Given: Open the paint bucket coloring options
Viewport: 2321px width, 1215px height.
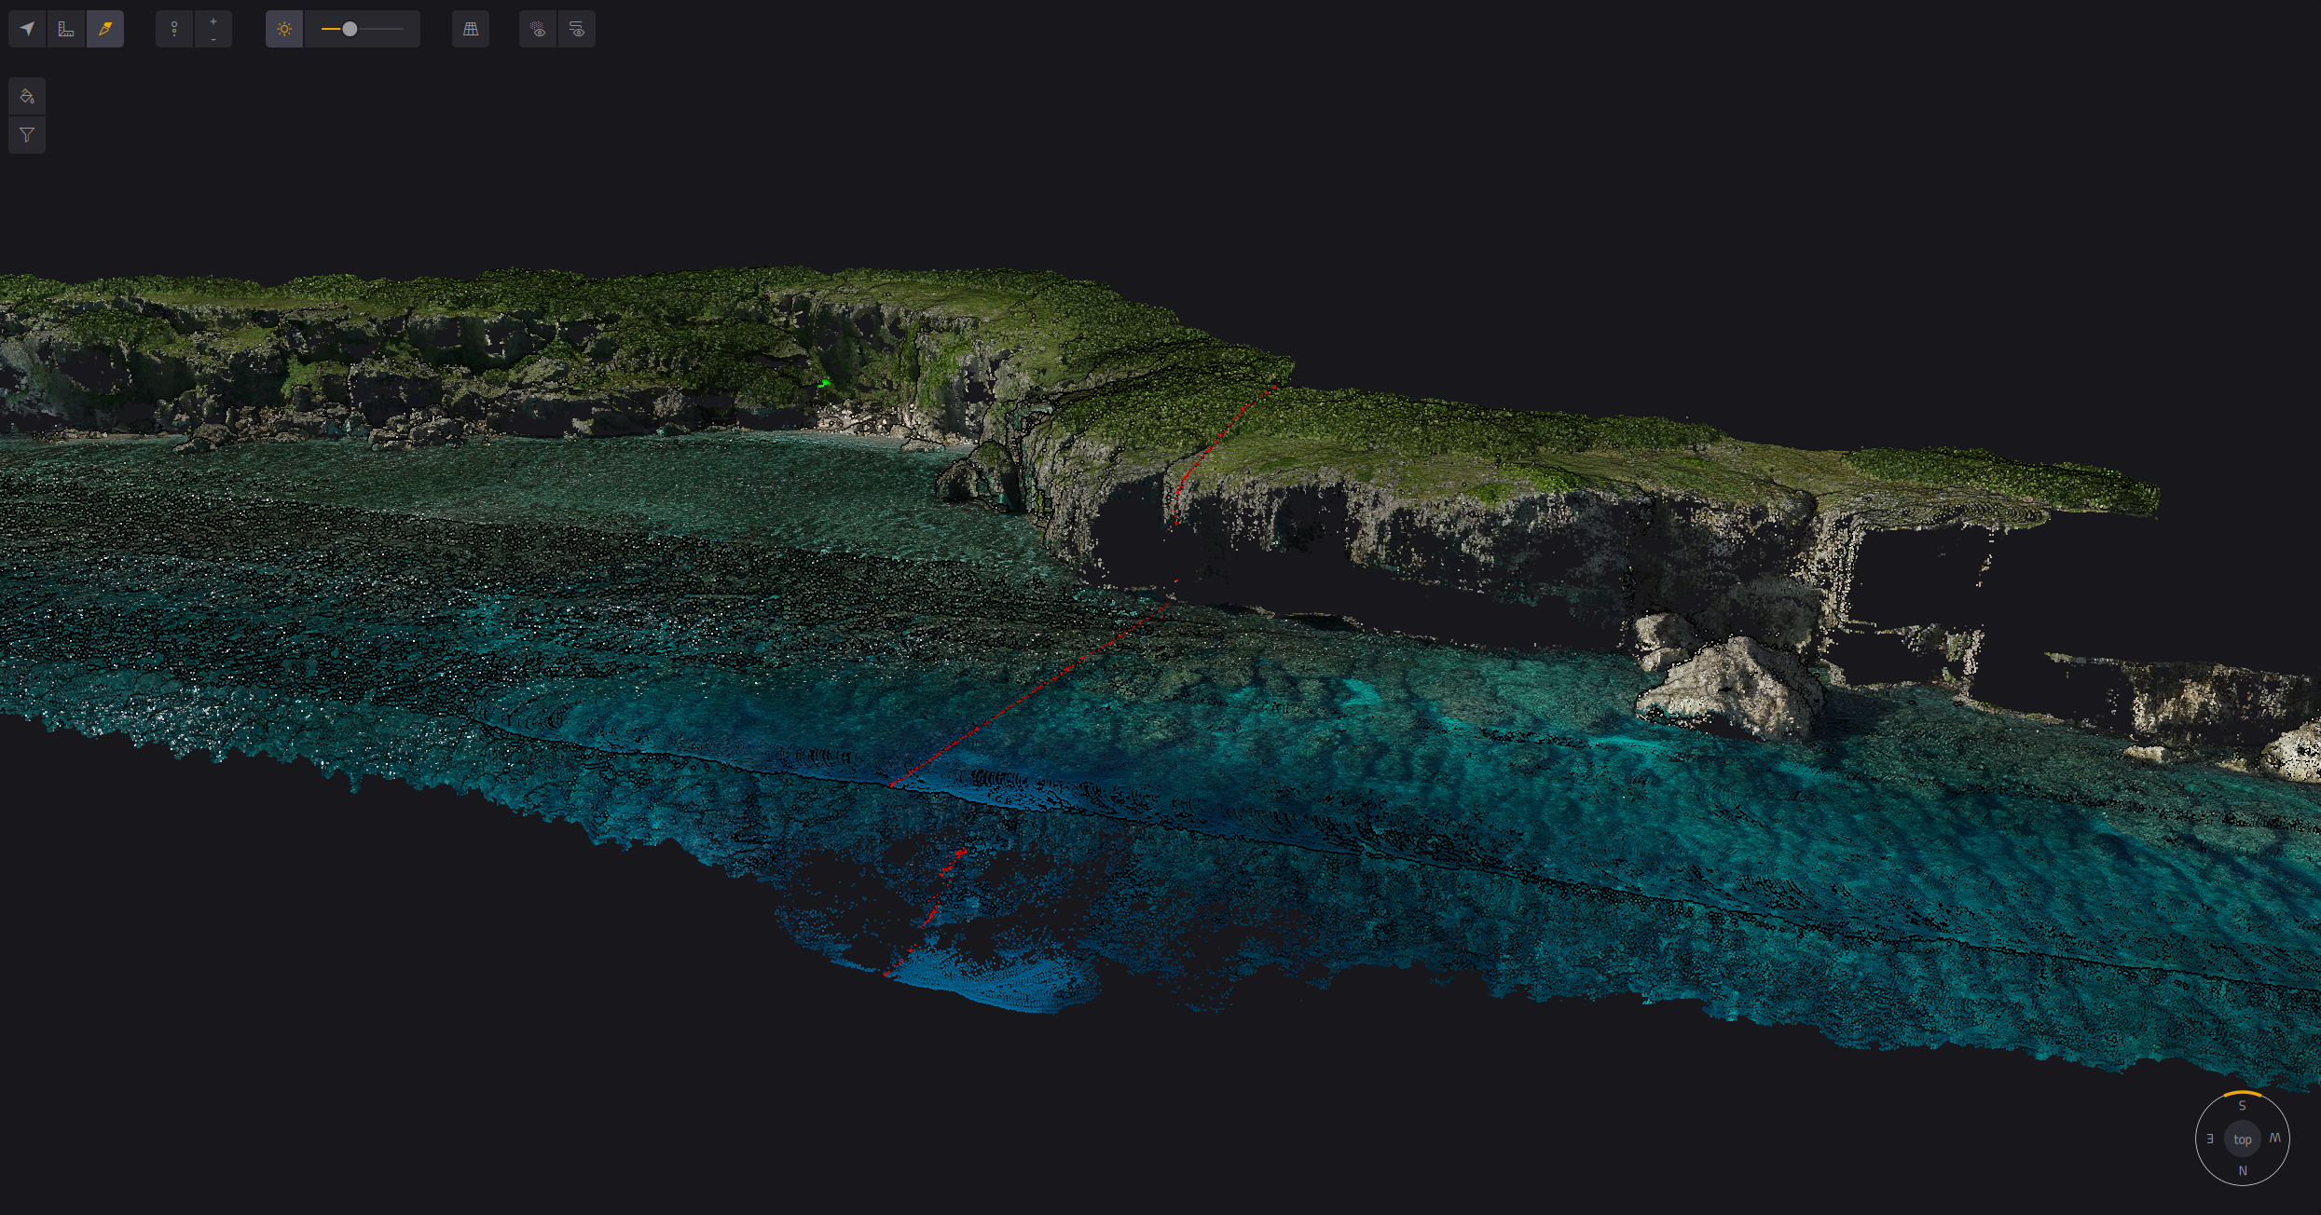Looking at the screenshot, I should (x=27, y=96).
